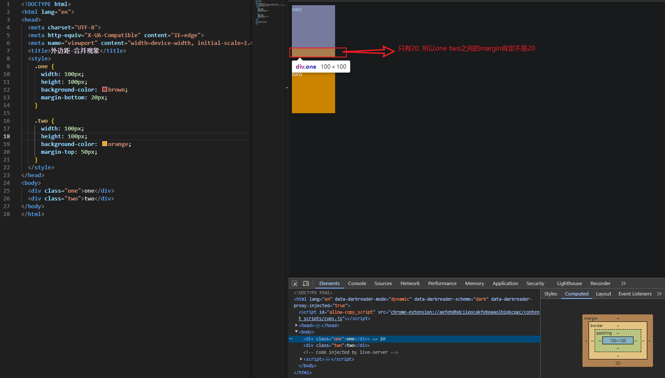Image resolution: width=665 pixels, height=378 pixels.
Task: Switch to the Console tab
Action: [357, 283]
